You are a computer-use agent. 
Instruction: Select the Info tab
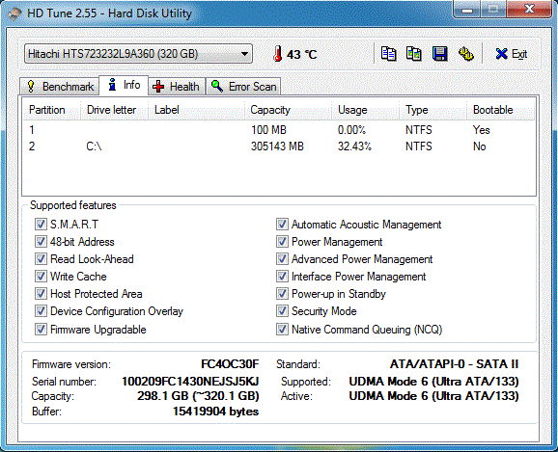pos(124,85)
